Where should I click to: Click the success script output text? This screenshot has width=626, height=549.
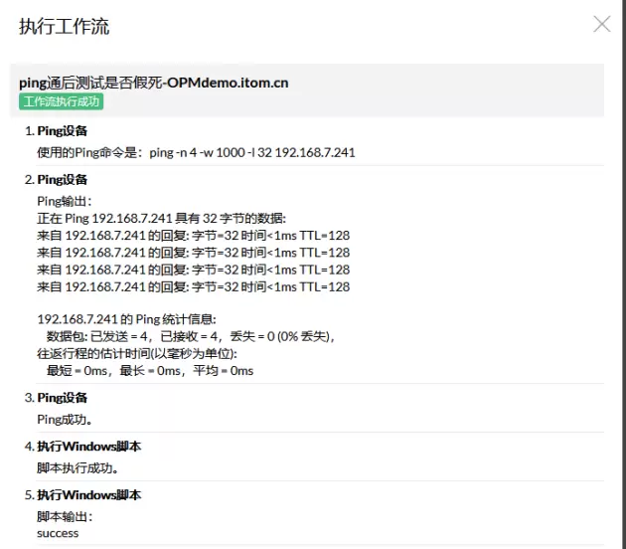pos(58,533)
